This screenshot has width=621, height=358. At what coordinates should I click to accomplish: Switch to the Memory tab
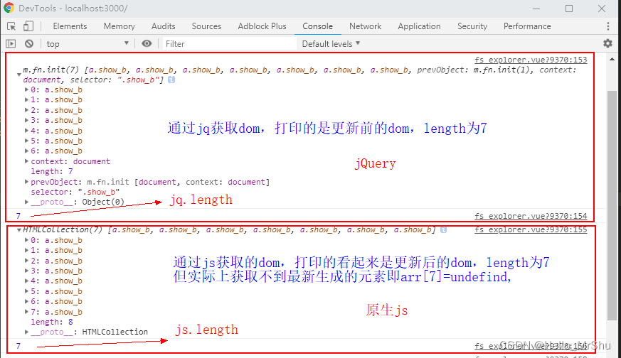click(120, 26)
